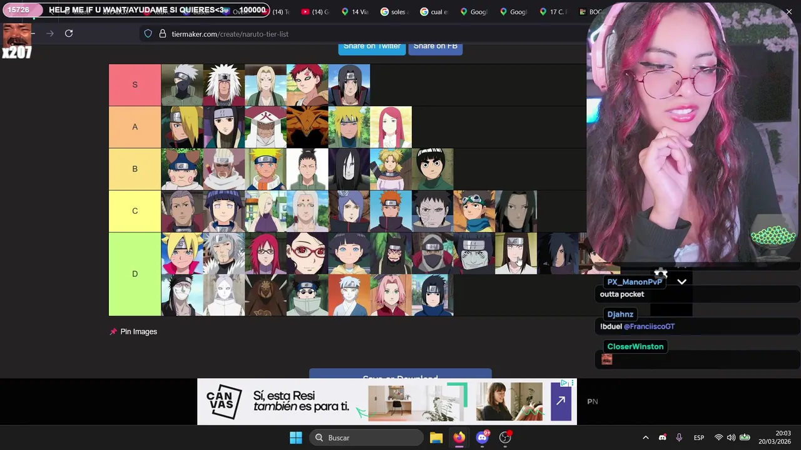Open the "14 Via" maps tab
Image resolution: width=801 pixels, height=450 pixels.
point(355,11)
